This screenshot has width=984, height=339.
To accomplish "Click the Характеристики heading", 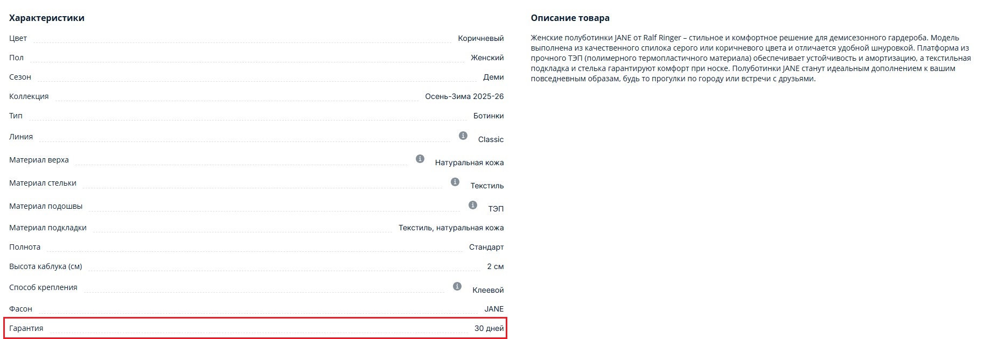I will click(x=47, y=18).
